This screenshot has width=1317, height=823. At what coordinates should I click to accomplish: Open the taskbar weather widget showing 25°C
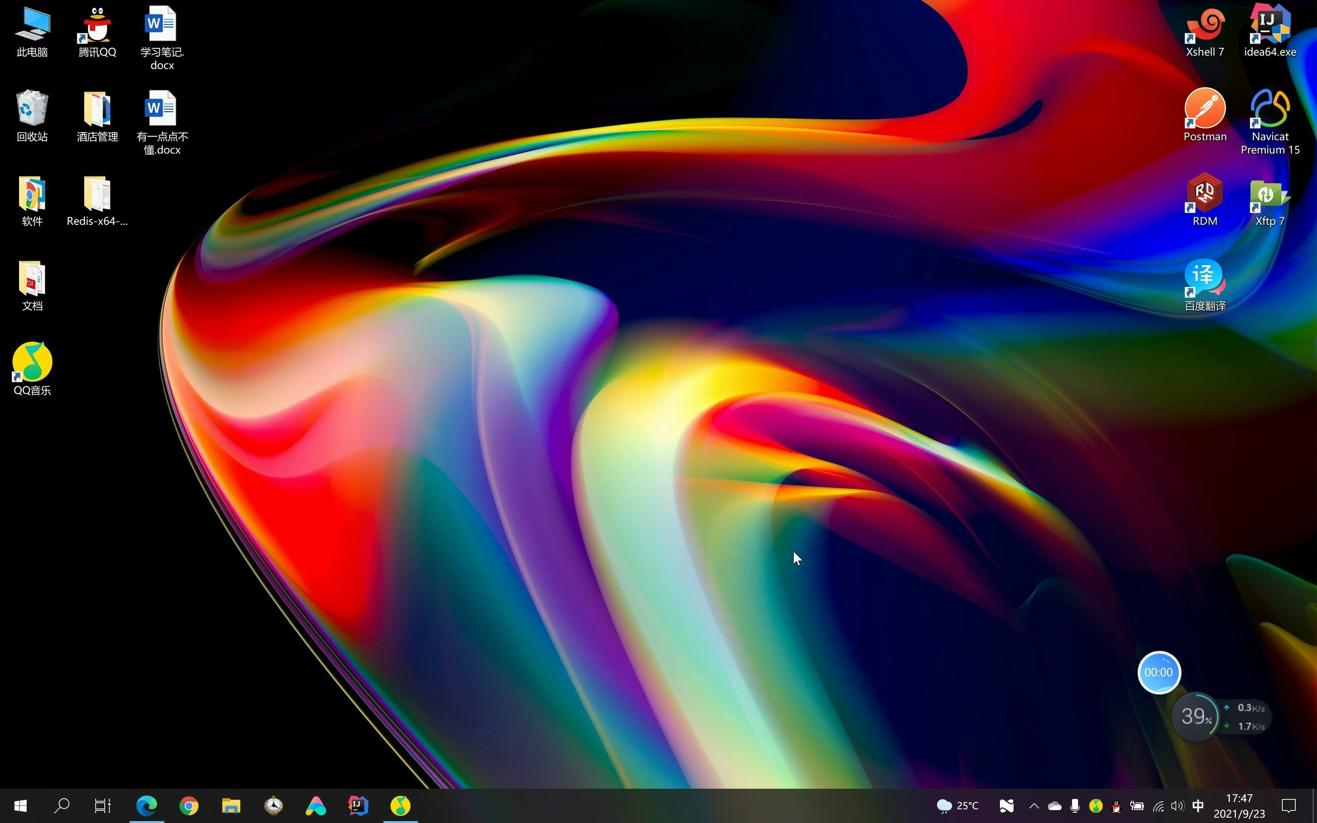(x=957, y=805)
